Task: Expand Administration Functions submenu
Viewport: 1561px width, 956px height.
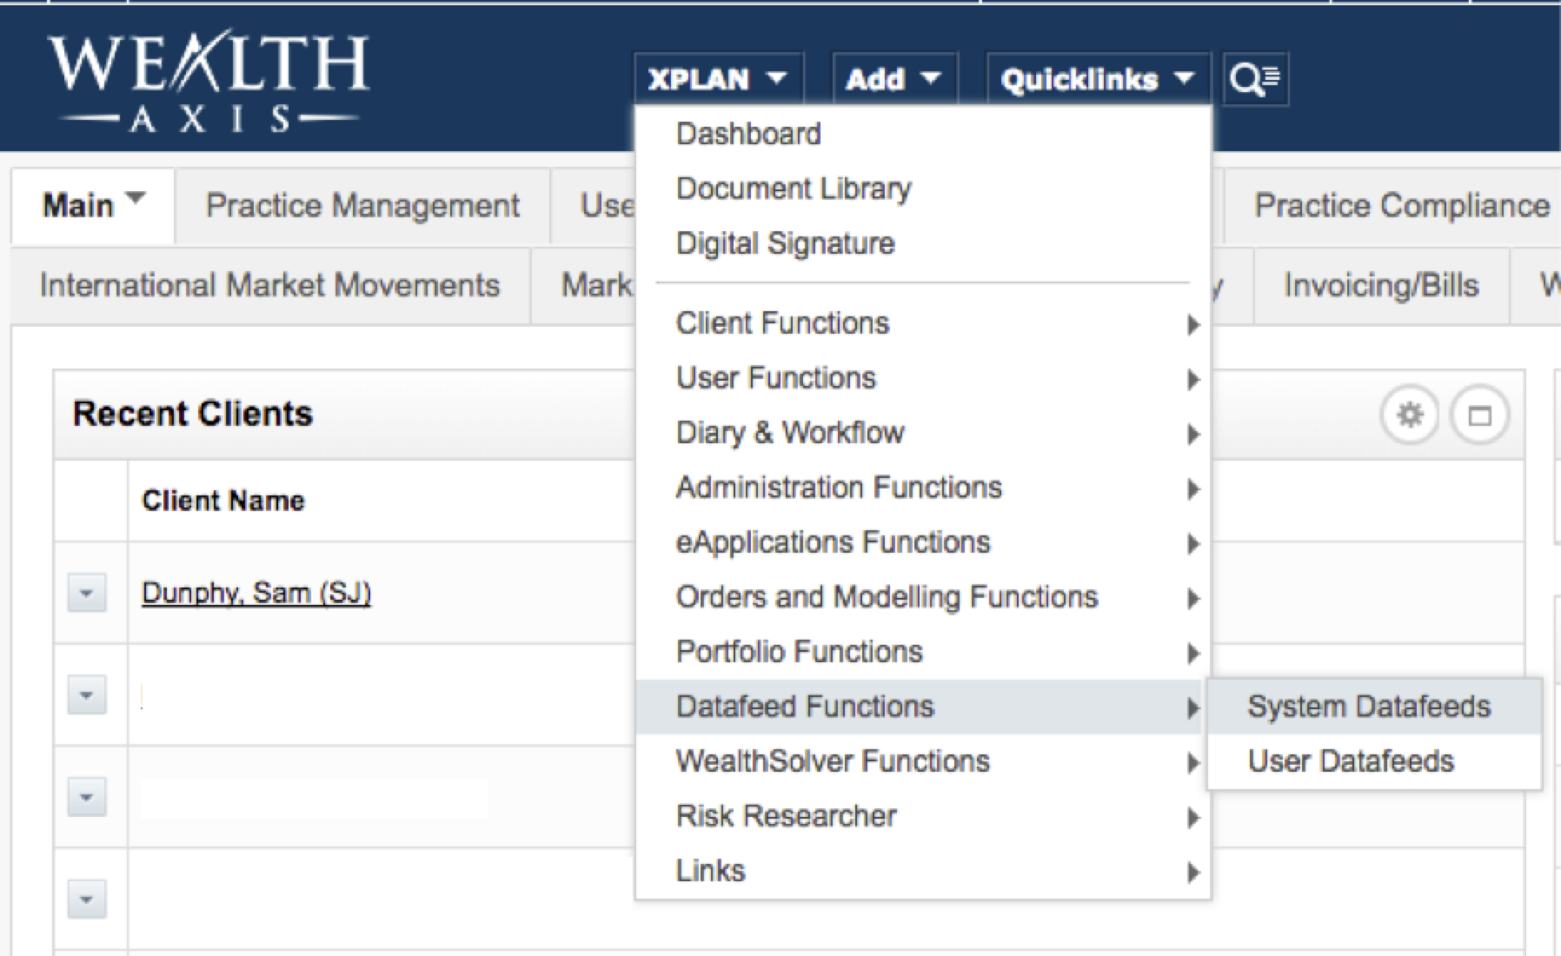Action: click(923, 488)
